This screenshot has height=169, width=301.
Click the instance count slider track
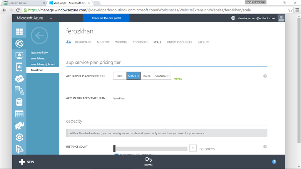[151, 149]
